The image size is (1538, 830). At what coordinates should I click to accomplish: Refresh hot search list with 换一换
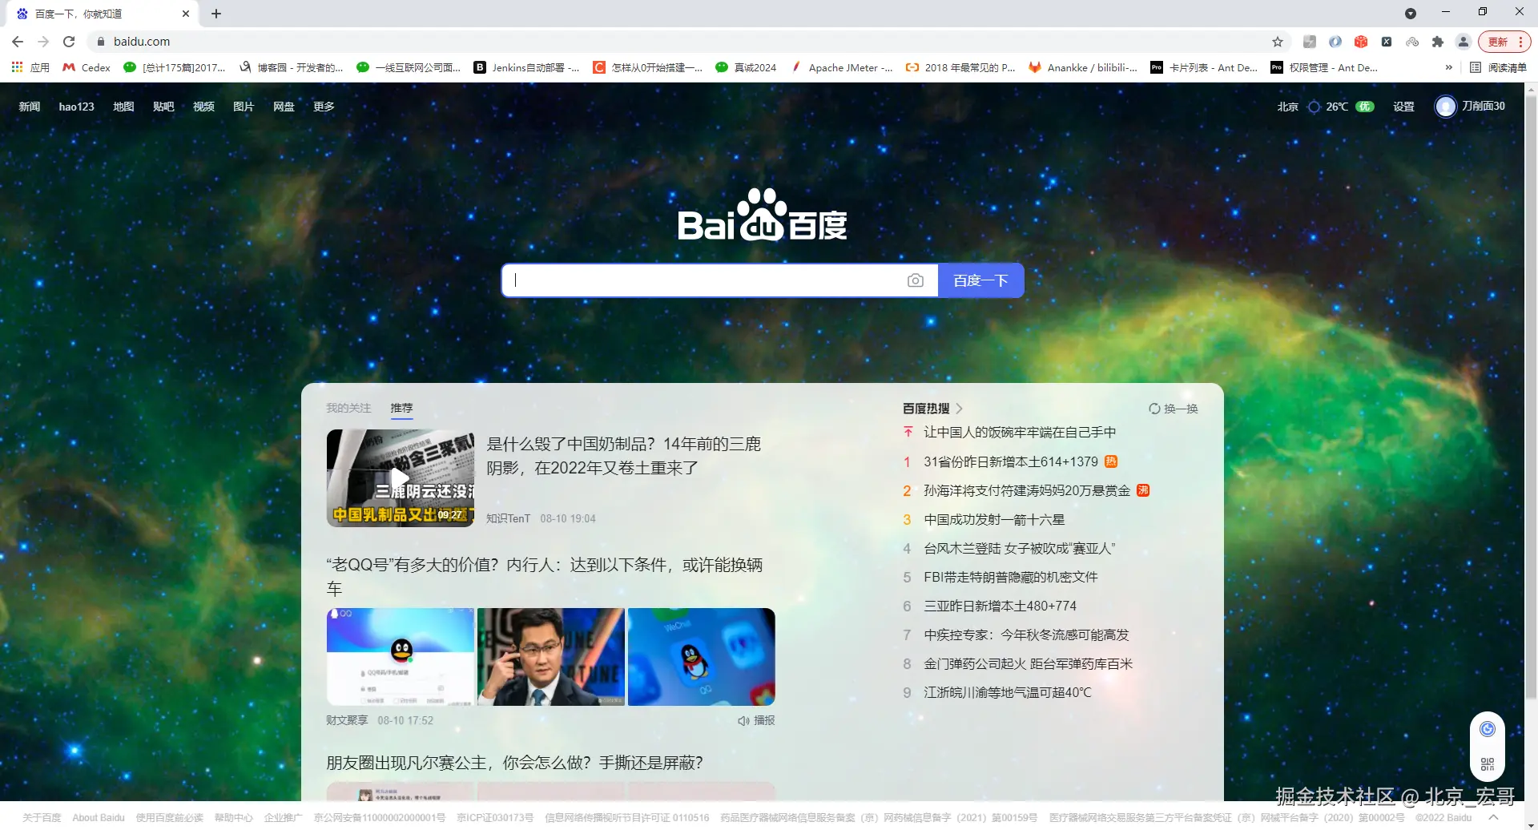1174,409
